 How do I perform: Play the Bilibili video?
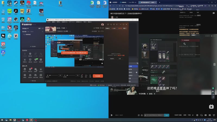pos(112,115)
